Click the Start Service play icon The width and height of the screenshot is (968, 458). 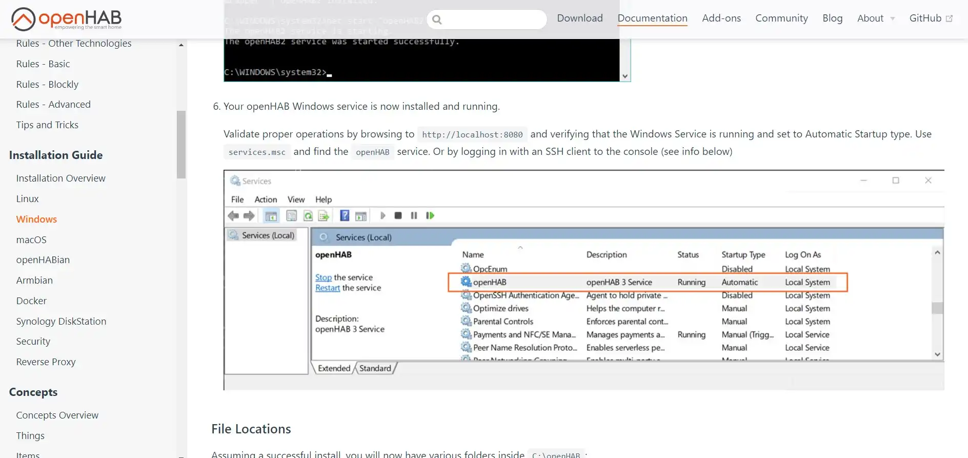coord(382,216)
